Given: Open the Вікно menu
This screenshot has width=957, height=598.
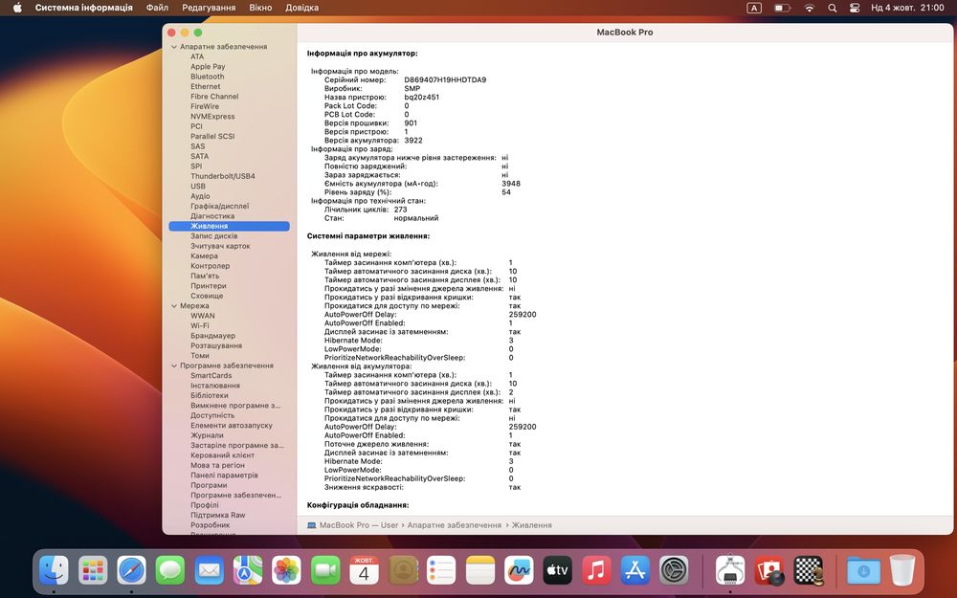Looking at the screenshot, I should click(260, 8).
